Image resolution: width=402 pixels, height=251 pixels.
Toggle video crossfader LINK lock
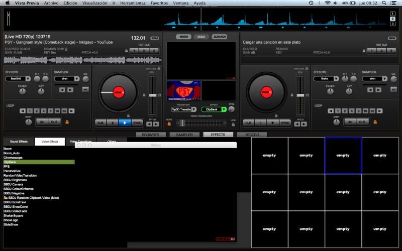tap(233, 124)
